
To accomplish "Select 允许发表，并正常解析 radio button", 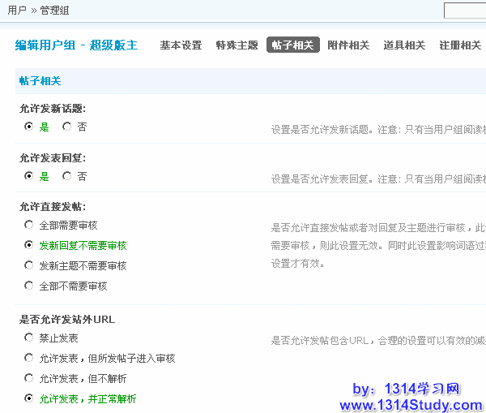I will click(29, 398).
